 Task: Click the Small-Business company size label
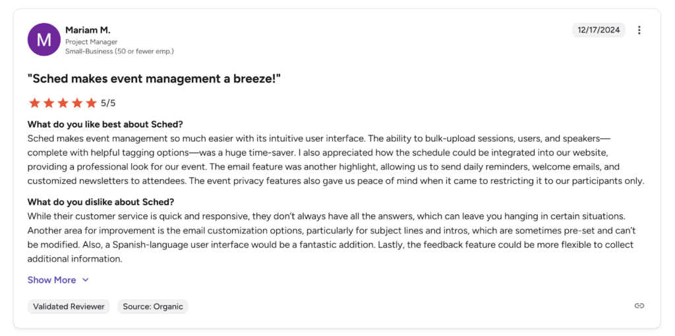(x=119, y=51)
